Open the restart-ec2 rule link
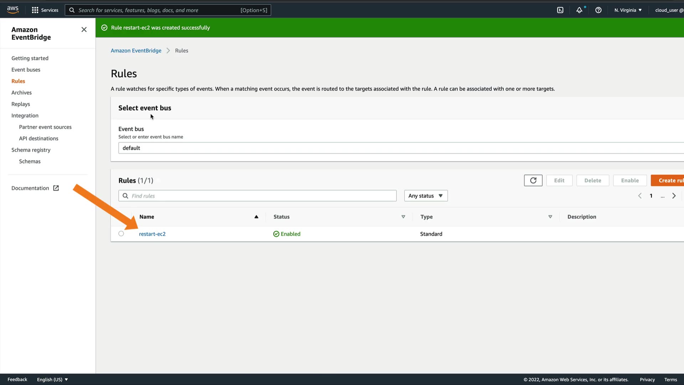Screen dimensions: 684x385 click(152, 234)
